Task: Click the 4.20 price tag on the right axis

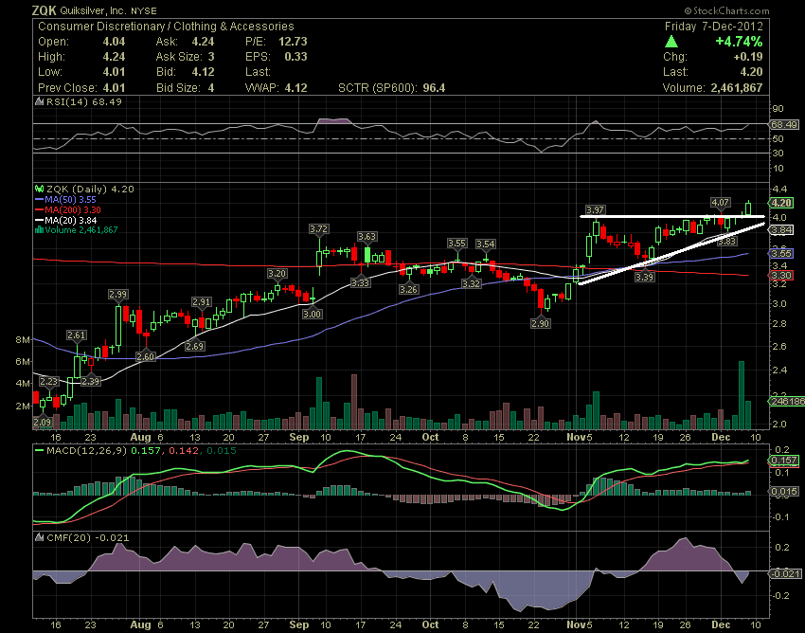Action: [780, 203]
